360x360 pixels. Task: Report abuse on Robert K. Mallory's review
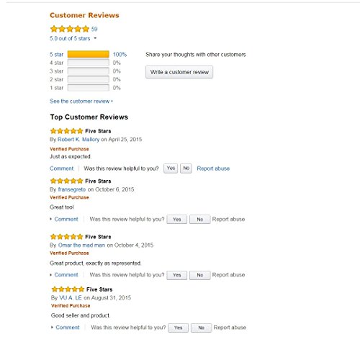(213, 168)
